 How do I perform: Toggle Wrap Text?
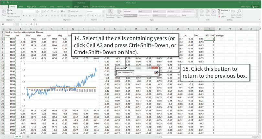click(73, 12)
